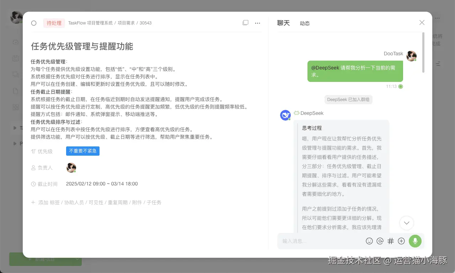Click the message read-status check icon
The height and width of the screenshot is (273, 455).
tap(401, 87)
